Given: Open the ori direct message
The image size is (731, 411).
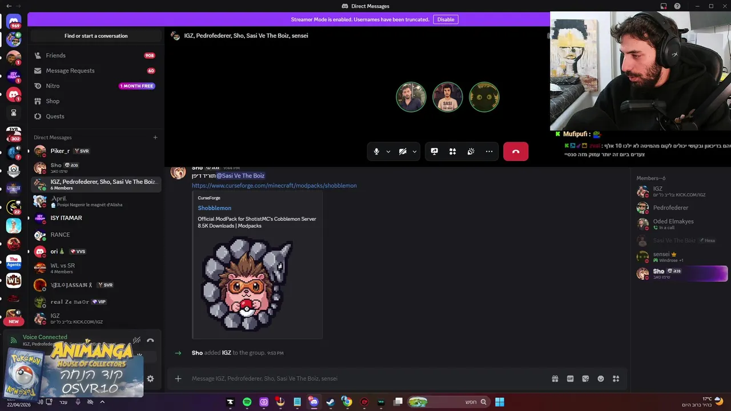Looking at the screenshot, I should [95, 252].
